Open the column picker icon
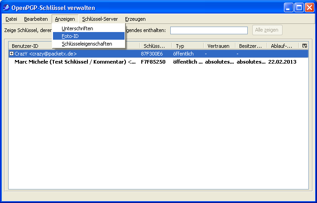 pyautogui.click(x=304, y=46)
